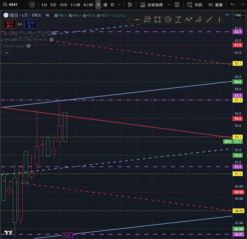Click the purple 46.05 price label

239,234
